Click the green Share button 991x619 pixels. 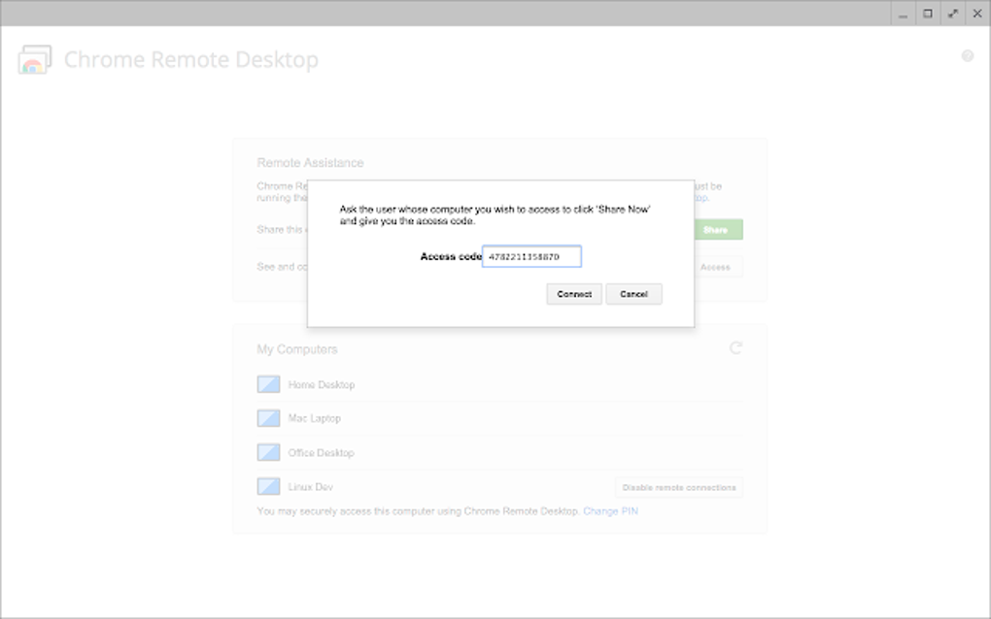click(718, 230)
